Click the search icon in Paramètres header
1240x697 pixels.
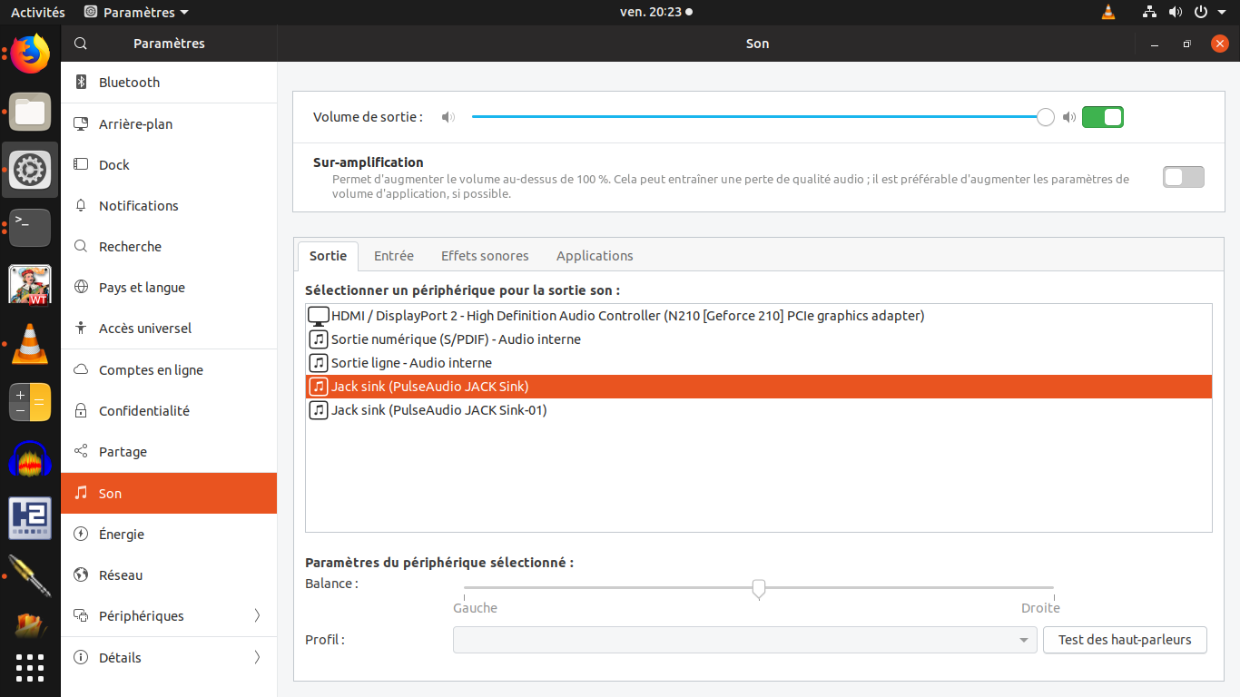[x=81, y=44]
